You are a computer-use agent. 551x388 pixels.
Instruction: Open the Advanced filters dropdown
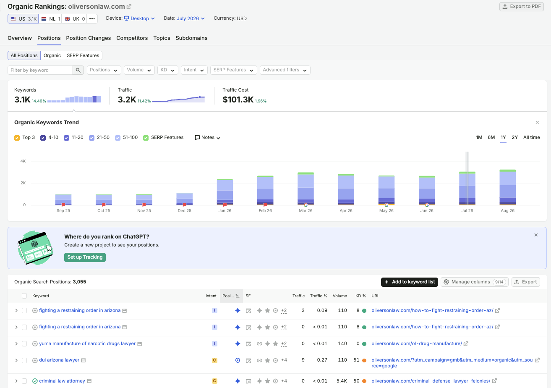pyautogui.click(x=285, y=70)
